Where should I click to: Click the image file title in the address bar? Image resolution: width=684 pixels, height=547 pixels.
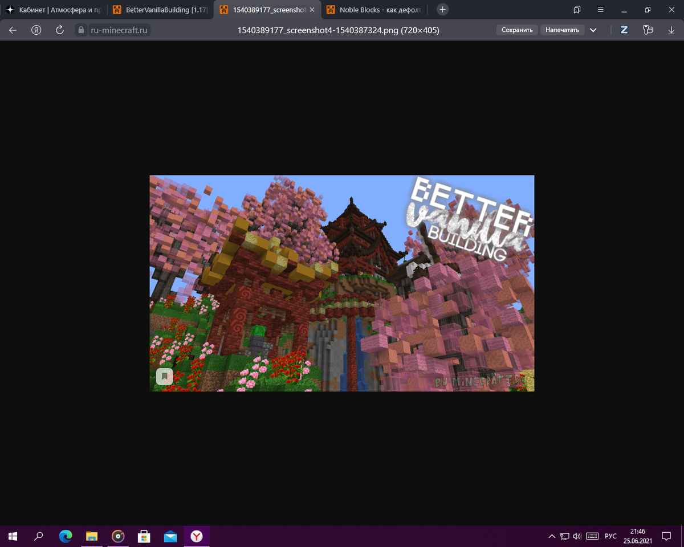coord(338,30)
